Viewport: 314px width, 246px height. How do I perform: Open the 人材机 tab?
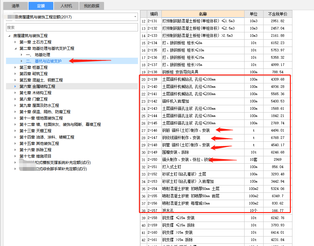[x=66, y=6]
